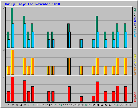Select green weekend day label "13"
Viewport: 138px width, 108px height.
click(x=57, y=105)
